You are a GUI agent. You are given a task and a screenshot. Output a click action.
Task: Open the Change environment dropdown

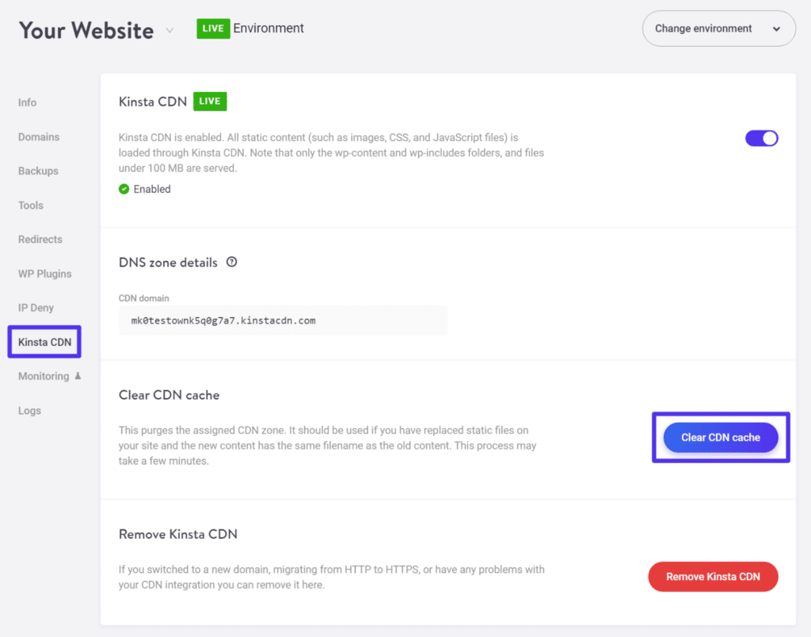click(718, 28)
